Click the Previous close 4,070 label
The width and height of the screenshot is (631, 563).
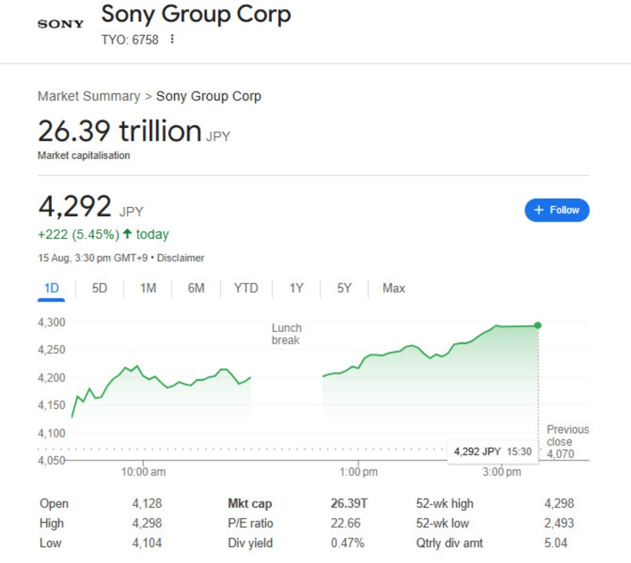(568, 442)
